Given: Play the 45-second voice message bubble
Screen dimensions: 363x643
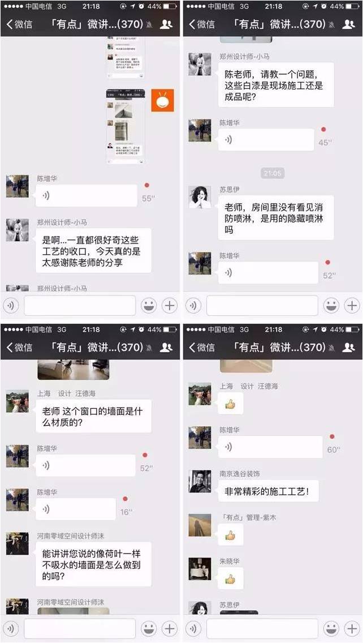Looking at the screenshot, I should coord(266,139).
